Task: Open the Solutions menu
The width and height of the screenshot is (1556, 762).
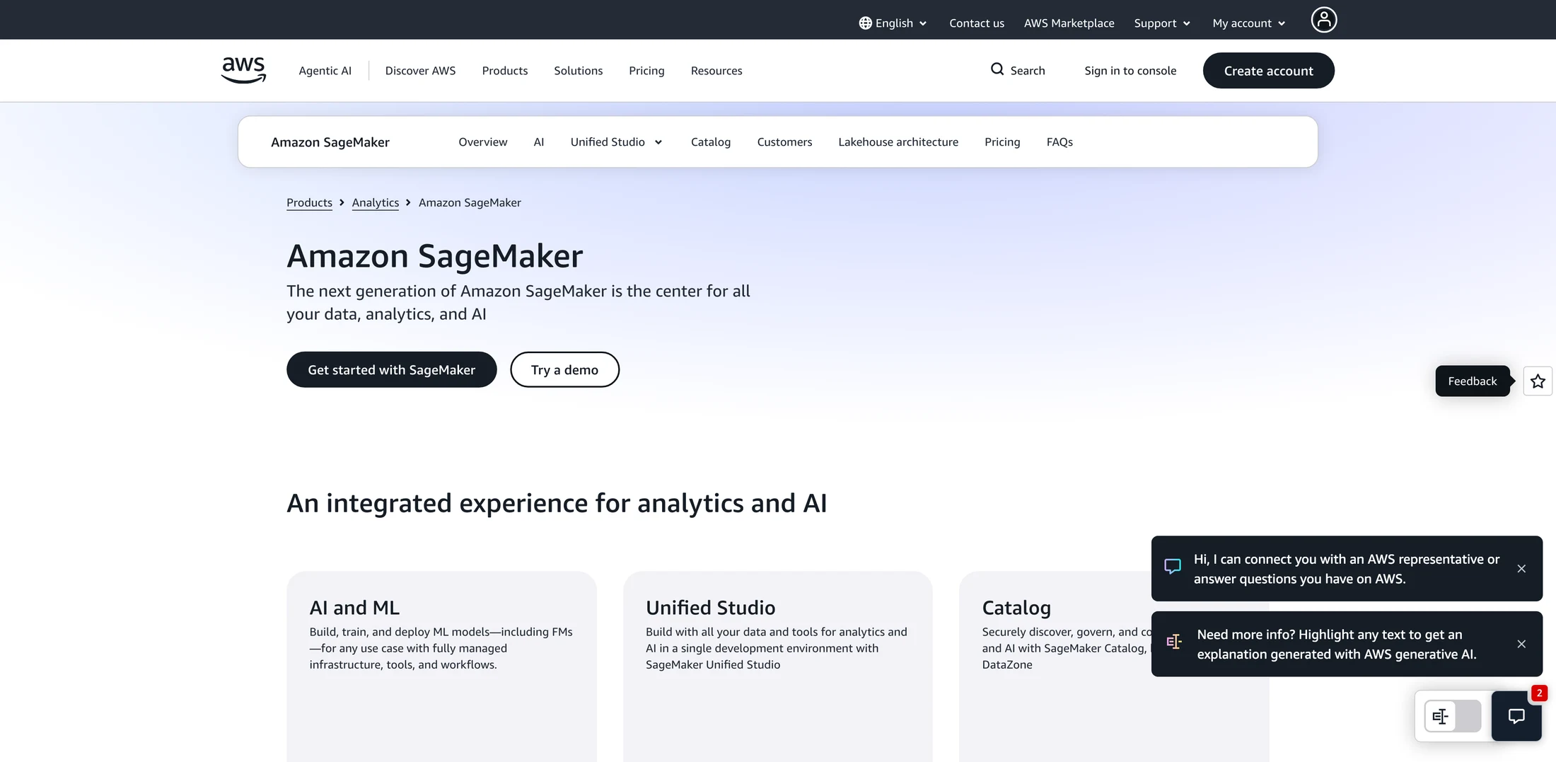Action: pyautogui.click(x=579, y=71)
